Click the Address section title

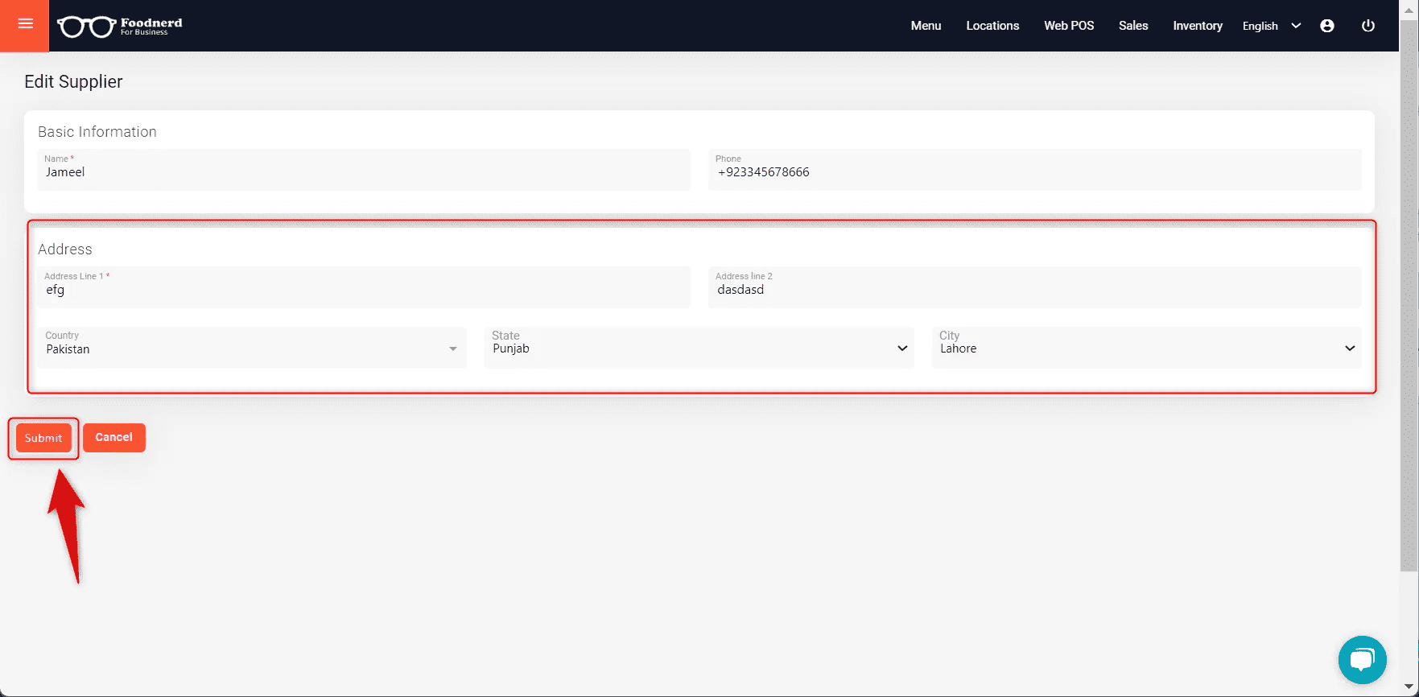pos(65,250)
